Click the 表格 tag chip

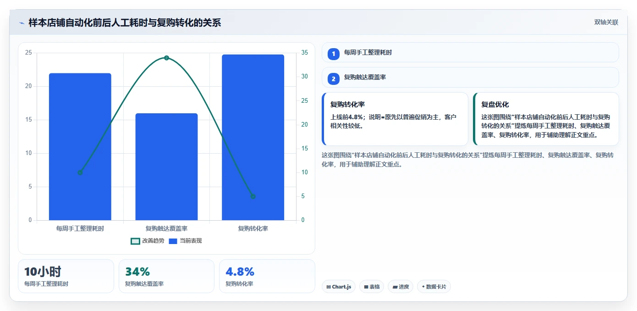point(372,287)
